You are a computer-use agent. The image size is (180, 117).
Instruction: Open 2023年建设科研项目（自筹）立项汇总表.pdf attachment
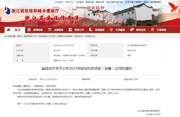(x=46, y=104)
